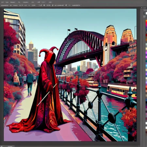Select the teal green swatch in the right panel
The width and height of the screenshot is (147, 147).
click(x=146, y=61)
